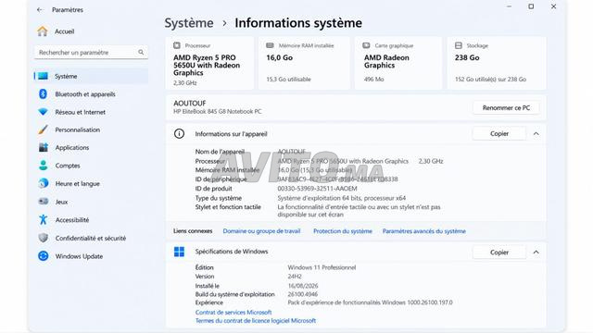Viewport: 593px width, 333px height.
Task: Click the Carte graphique icon
Action: point(366,45)
